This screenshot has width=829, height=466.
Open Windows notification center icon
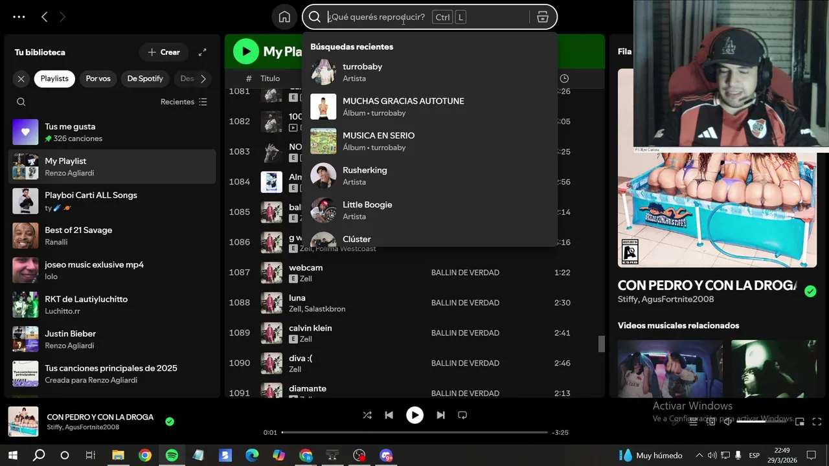[x=811, y=456]
